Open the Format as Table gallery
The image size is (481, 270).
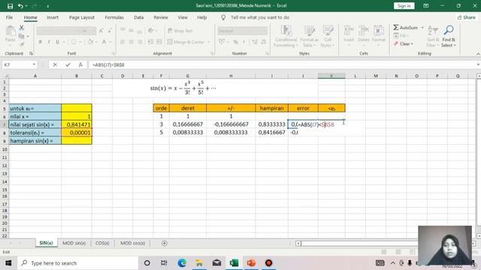309,36
